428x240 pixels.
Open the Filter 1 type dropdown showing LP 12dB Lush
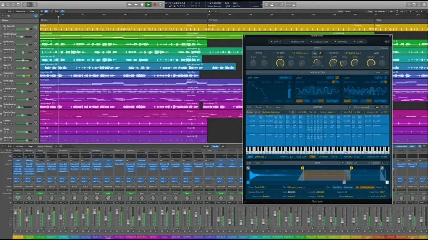(x=300, y=53)
